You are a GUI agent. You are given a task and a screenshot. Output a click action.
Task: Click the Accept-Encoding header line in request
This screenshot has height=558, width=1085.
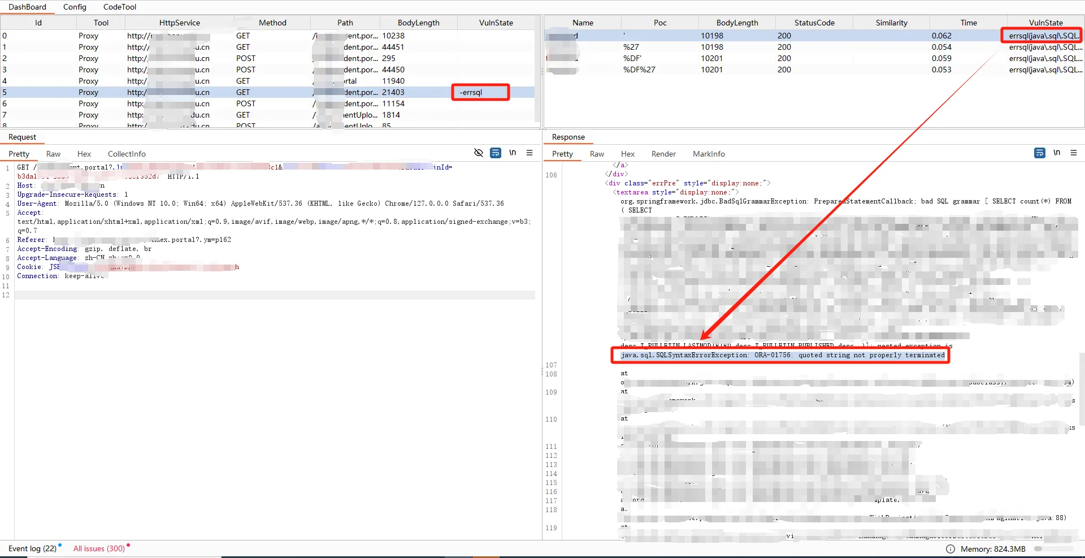[x=84, y=249]
